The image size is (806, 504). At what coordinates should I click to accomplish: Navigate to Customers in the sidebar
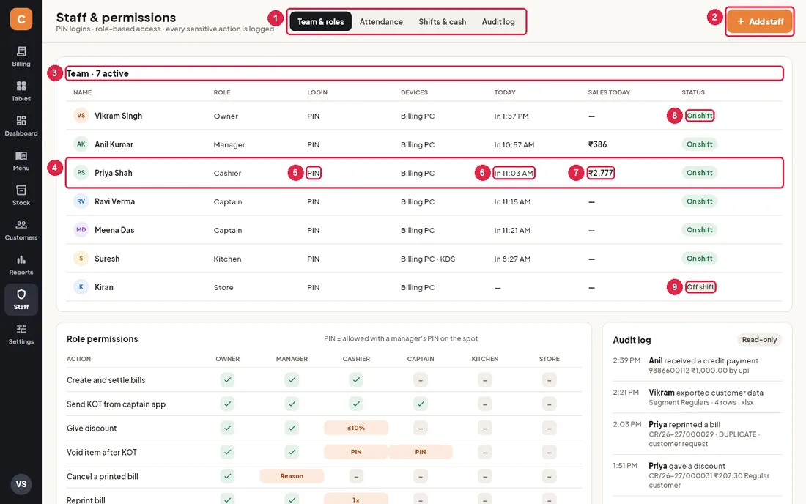21,230
